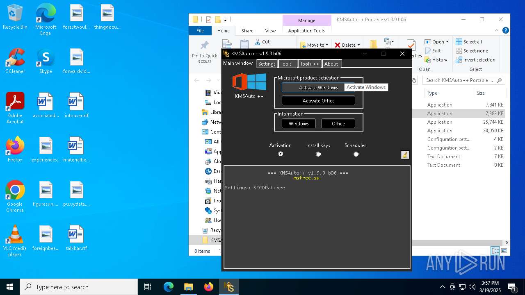This screenshot has height=295, width=525.
Task: Click the Firefox taskbar icon
Action: (x=209, y=287)
